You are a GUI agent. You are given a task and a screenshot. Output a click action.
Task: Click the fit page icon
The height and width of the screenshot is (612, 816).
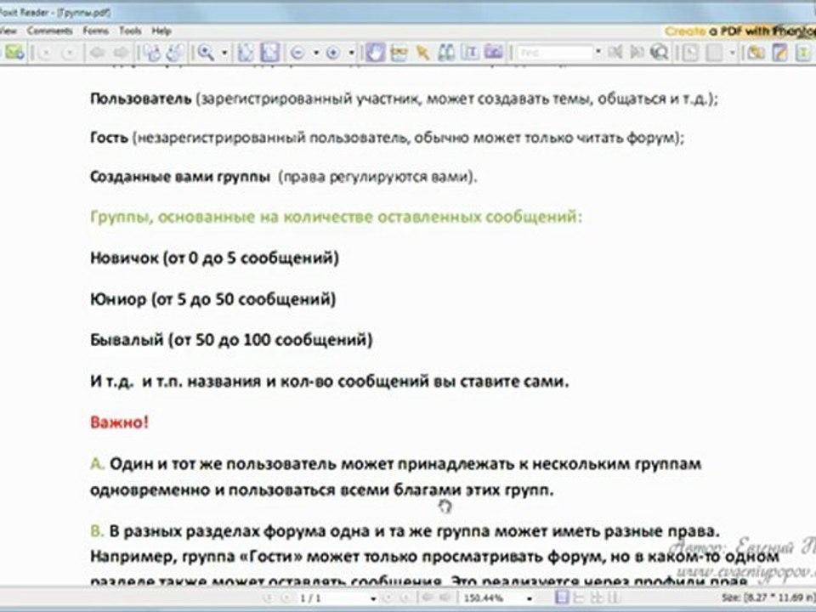[246, 52]
